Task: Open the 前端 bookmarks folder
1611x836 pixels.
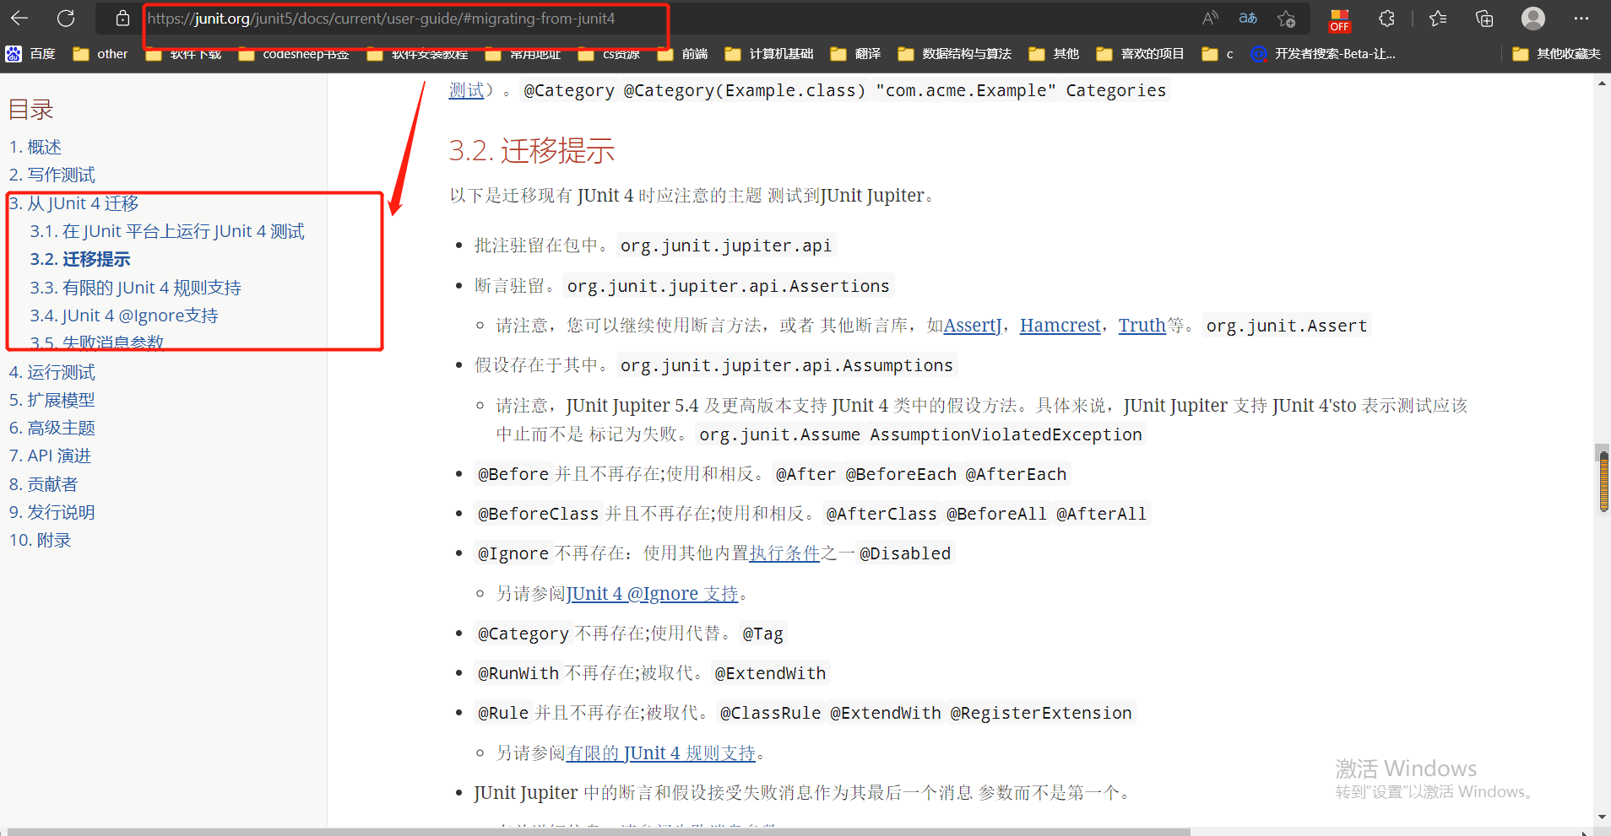Action: point(683,54)
